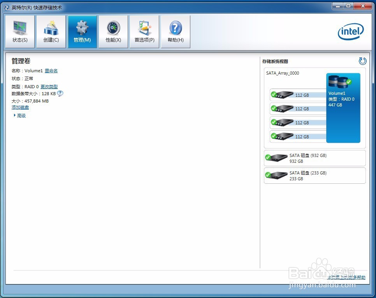Click the 932 GB capacity text
The width and height of the screenshot is (376, 298).
296,161
